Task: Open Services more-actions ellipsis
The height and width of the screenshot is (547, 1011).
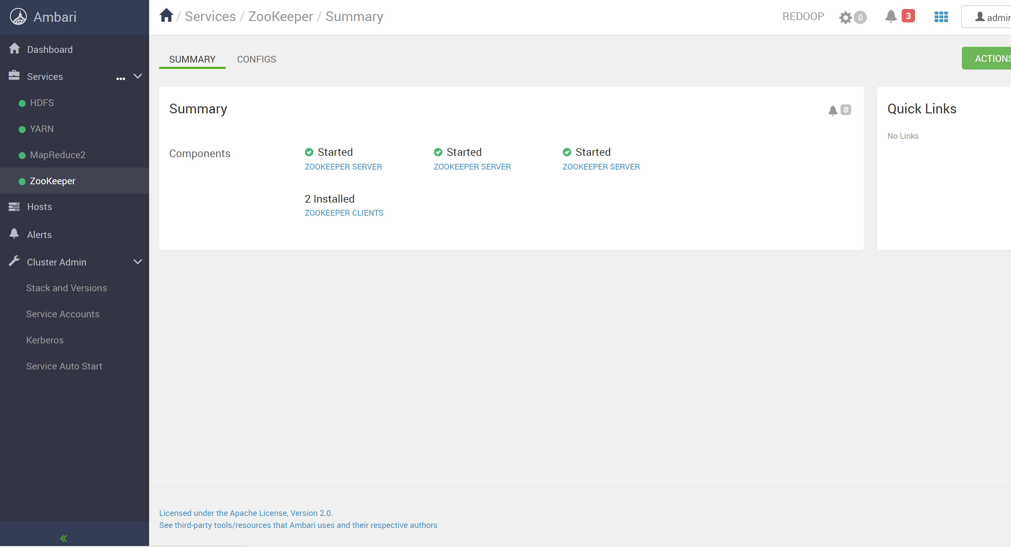Action: coord(120,79)
